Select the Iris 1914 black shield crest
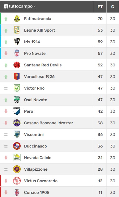119x197 pixels. click(17, 42)
